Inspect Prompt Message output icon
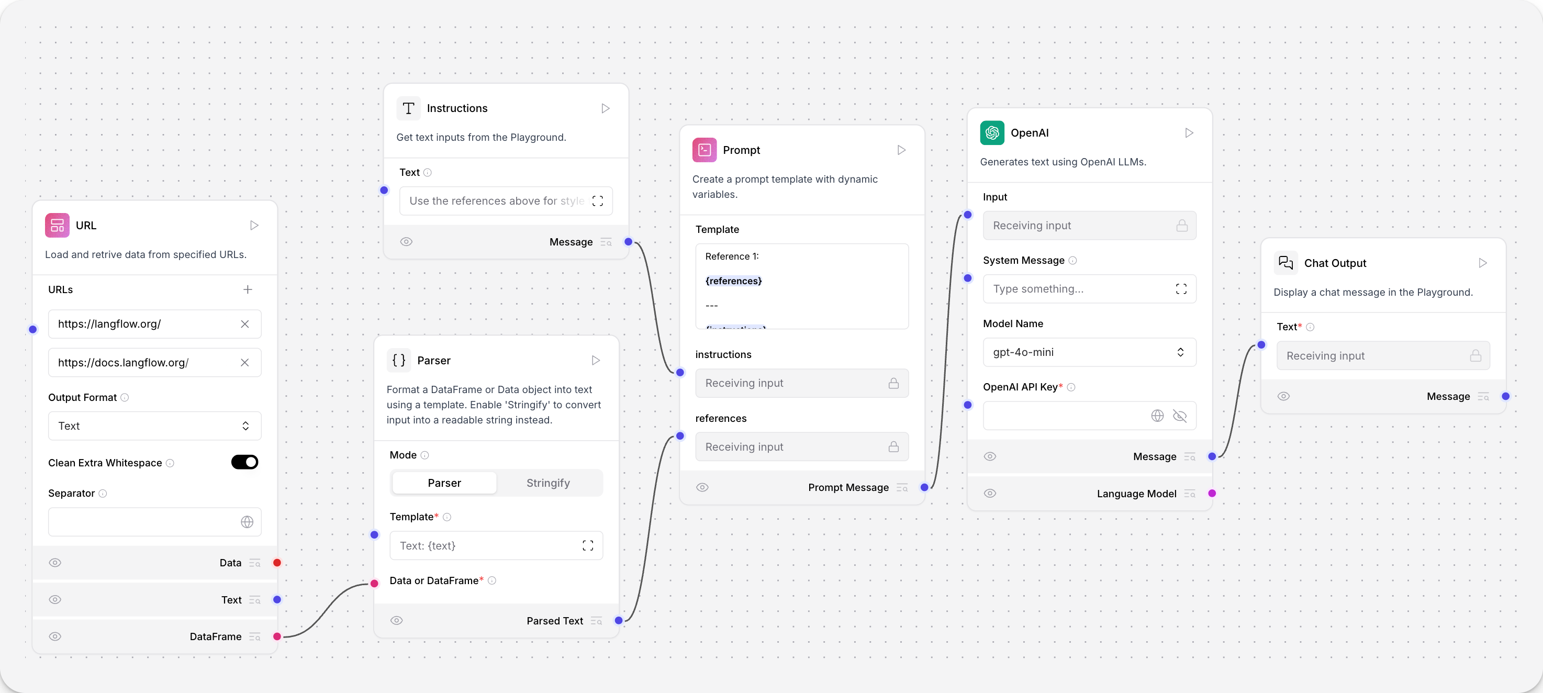The image size is (1543, 693). point(902,487)
